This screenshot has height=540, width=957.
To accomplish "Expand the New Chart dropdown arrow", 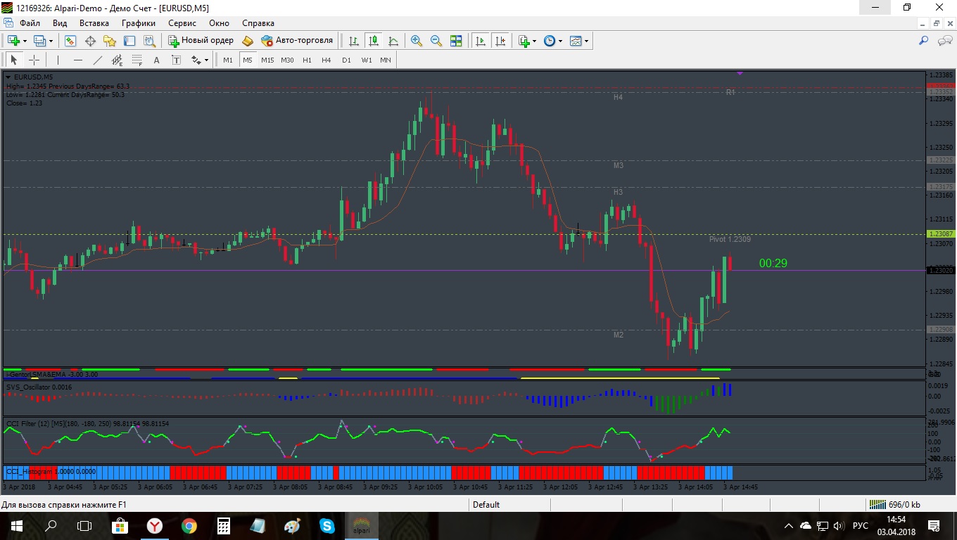I will coord(25,41).
